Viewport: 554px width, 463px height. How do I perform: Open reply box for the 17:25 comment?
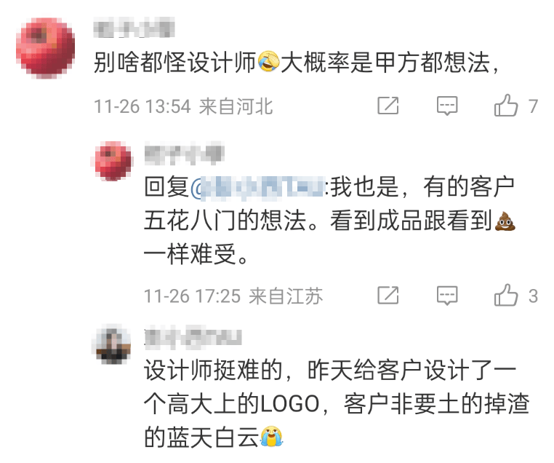click(447, 296)
